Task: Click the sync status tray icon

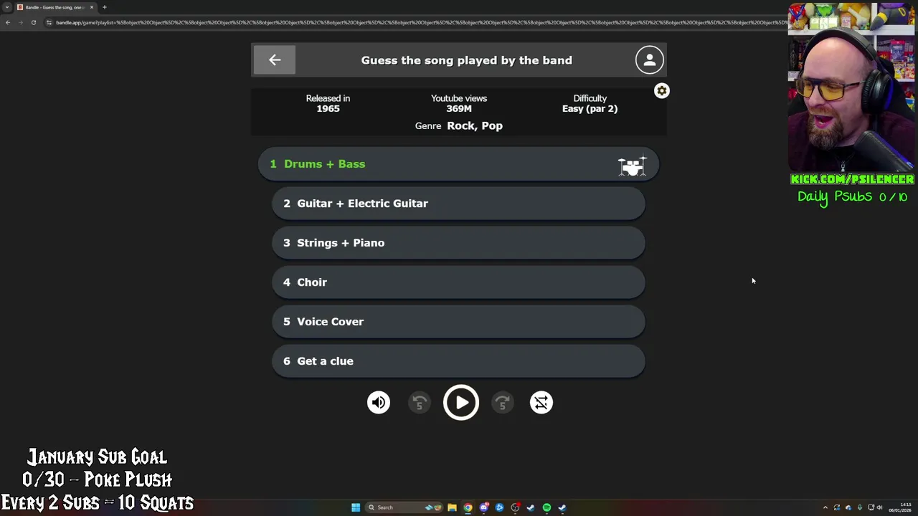Action: click(837, 507)
